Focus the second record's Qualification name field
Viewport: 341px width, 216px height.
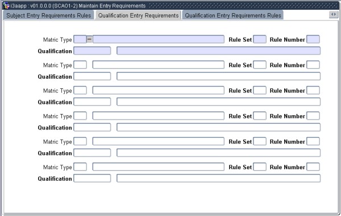[218, 76]
